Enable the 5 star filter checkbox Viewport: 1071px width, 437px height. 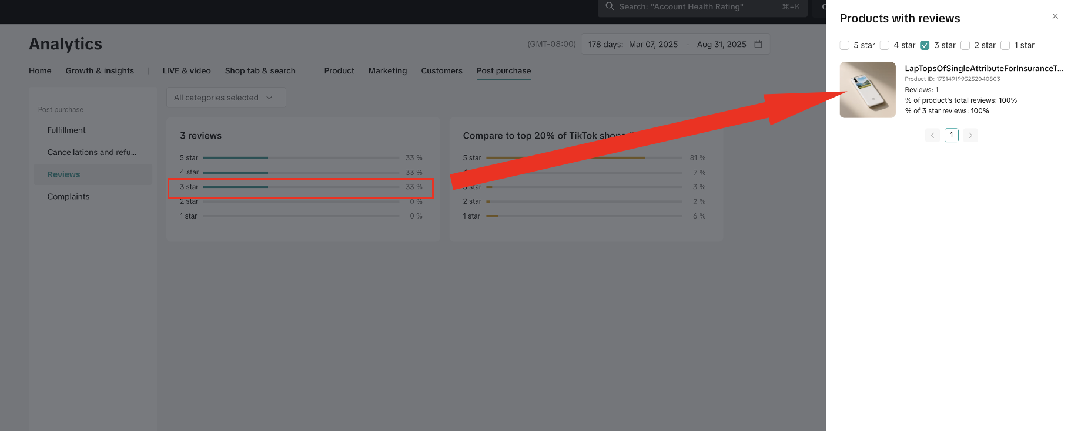[845, 45]
